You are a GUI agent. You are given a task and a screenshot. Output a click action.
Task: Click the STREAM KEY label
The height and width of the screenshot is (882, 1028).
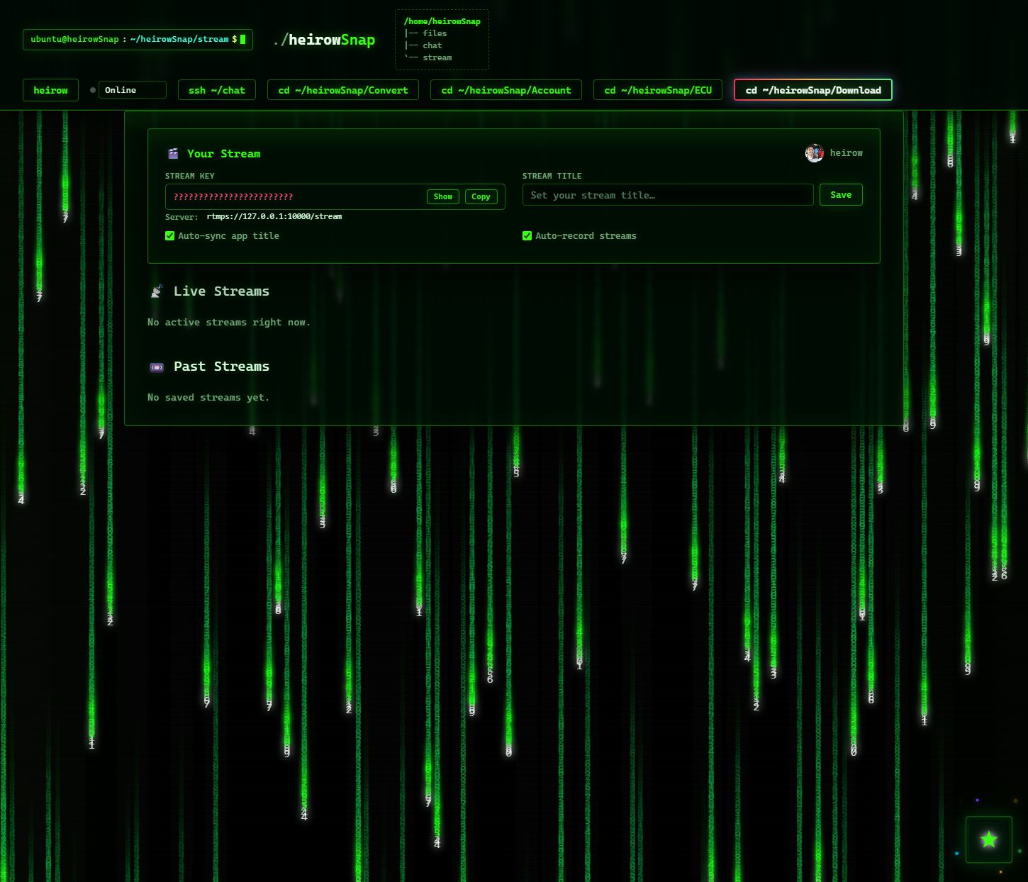190,176
